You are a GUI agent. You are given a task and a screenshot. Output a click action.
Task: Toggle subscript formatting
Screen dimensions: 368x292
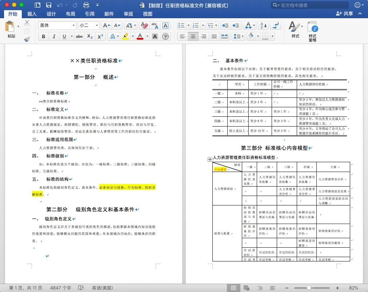(x=90, y=36)
